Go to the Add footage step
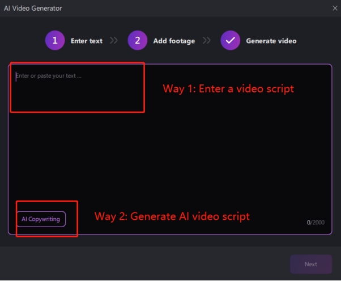The width and height of the screenshot is (341, 281). (174, 41)
